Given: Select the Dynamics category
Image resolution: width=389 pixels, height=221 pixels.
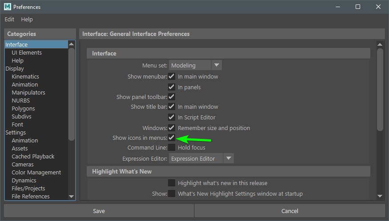Looking at the screenshot, I should coord(24,180).
